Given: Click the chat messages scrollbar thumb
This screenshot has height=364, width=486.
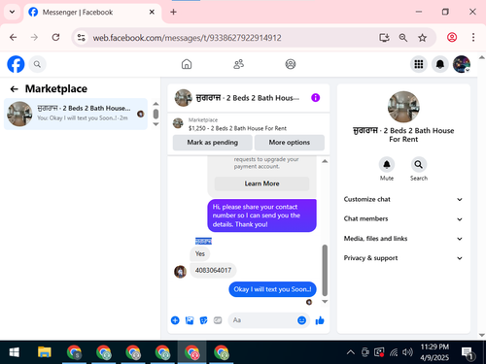Looking at the screenshot, I should (x=325, y=271).
